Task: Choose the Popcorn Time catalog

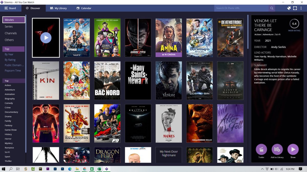Action: click(13, 71)
